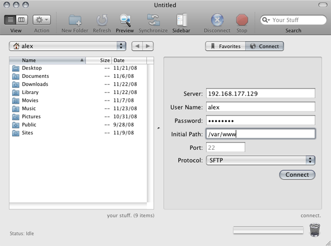Open the Action gear menu
The width and height of the screenshot is (331, 246).
[41, 20]
